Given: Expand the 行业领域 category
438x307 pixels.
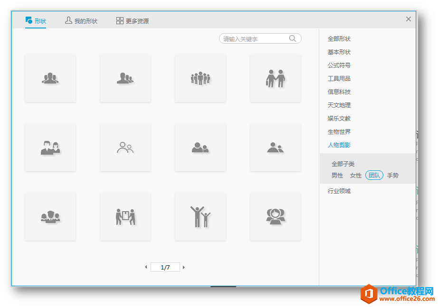Looking at the screenshot, I should (x=339, y=190).
